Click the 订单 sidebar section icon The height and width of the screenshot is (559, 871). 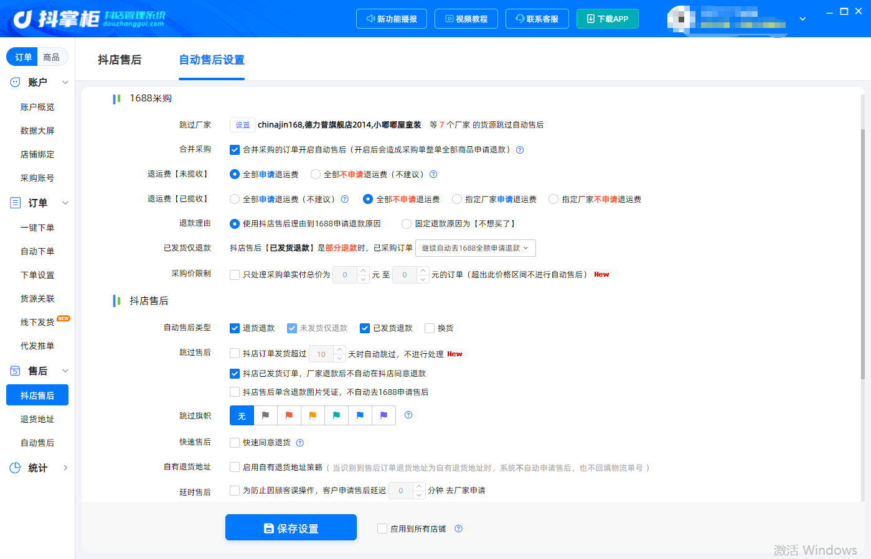[x=16, y=203]
